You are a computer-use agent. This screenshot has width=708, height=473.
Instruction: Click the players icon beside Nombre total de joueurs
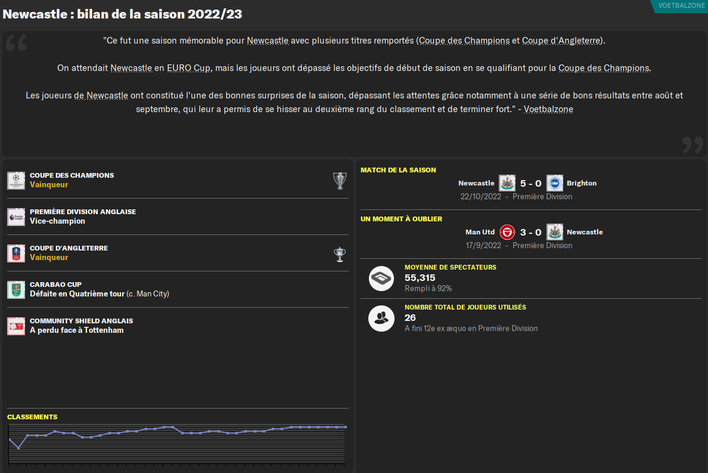click(381, 319)
